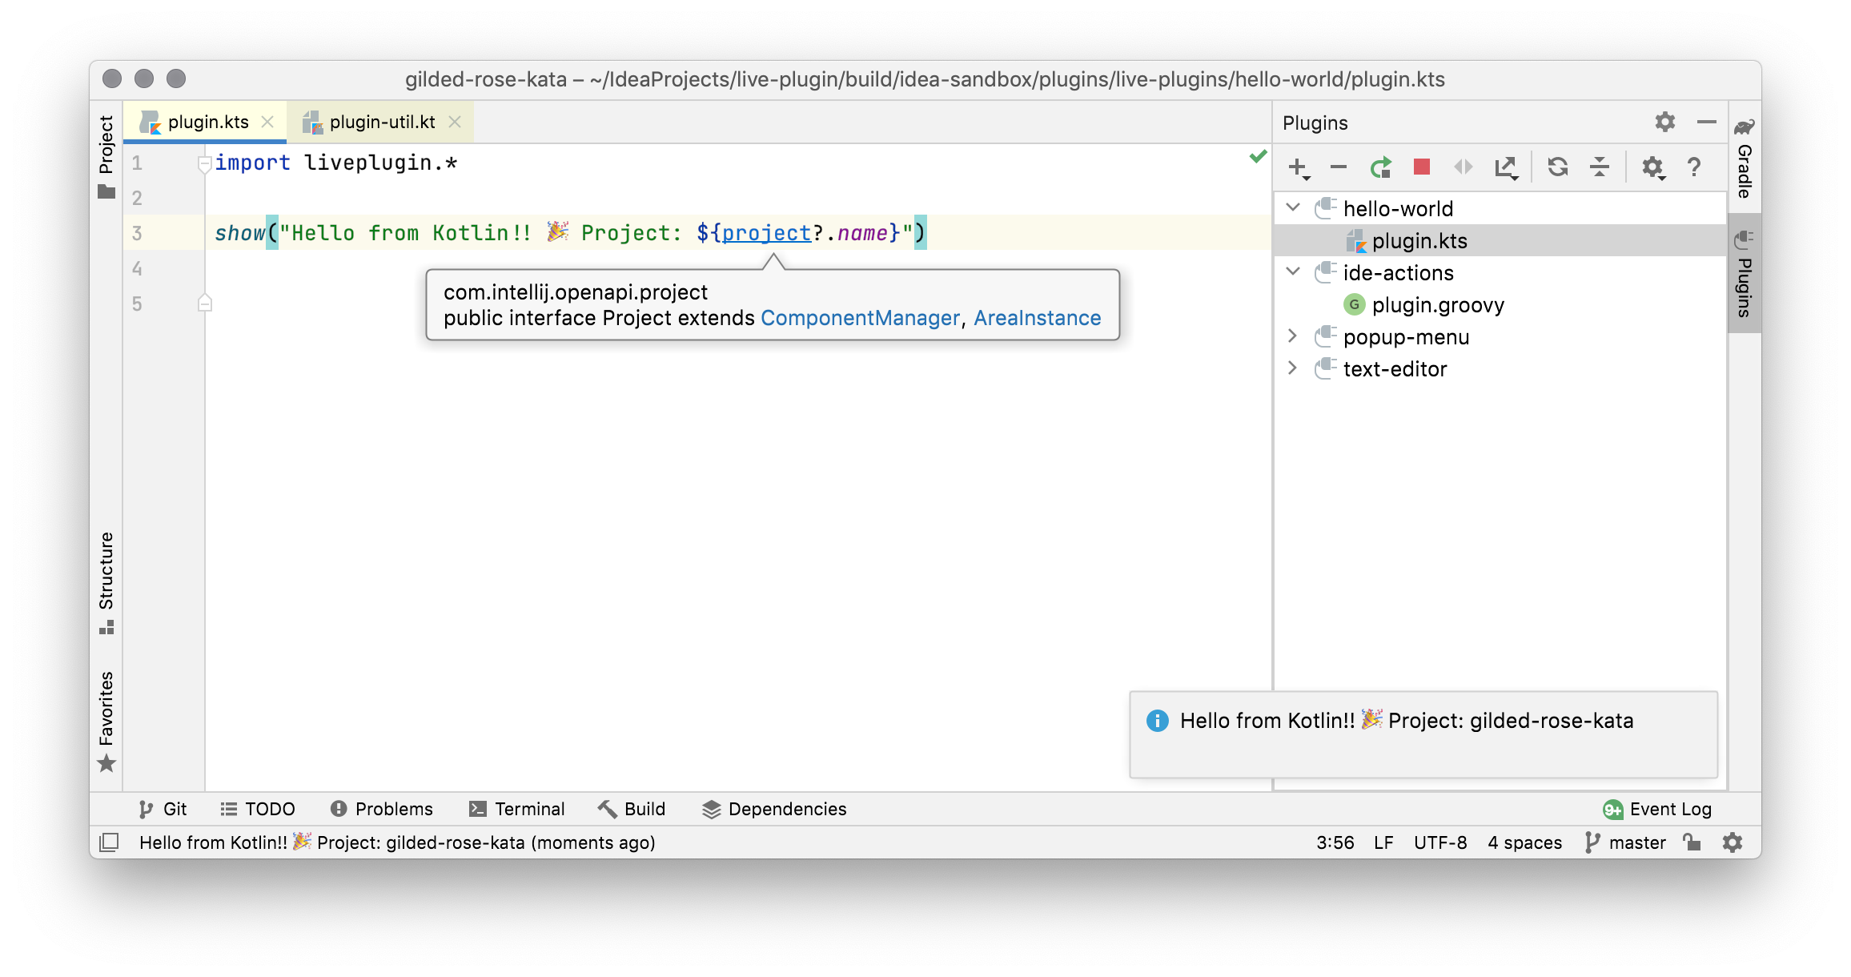The image size is (1851, 977).
Task: Open the Git tool window
Action: click(162, 809)
